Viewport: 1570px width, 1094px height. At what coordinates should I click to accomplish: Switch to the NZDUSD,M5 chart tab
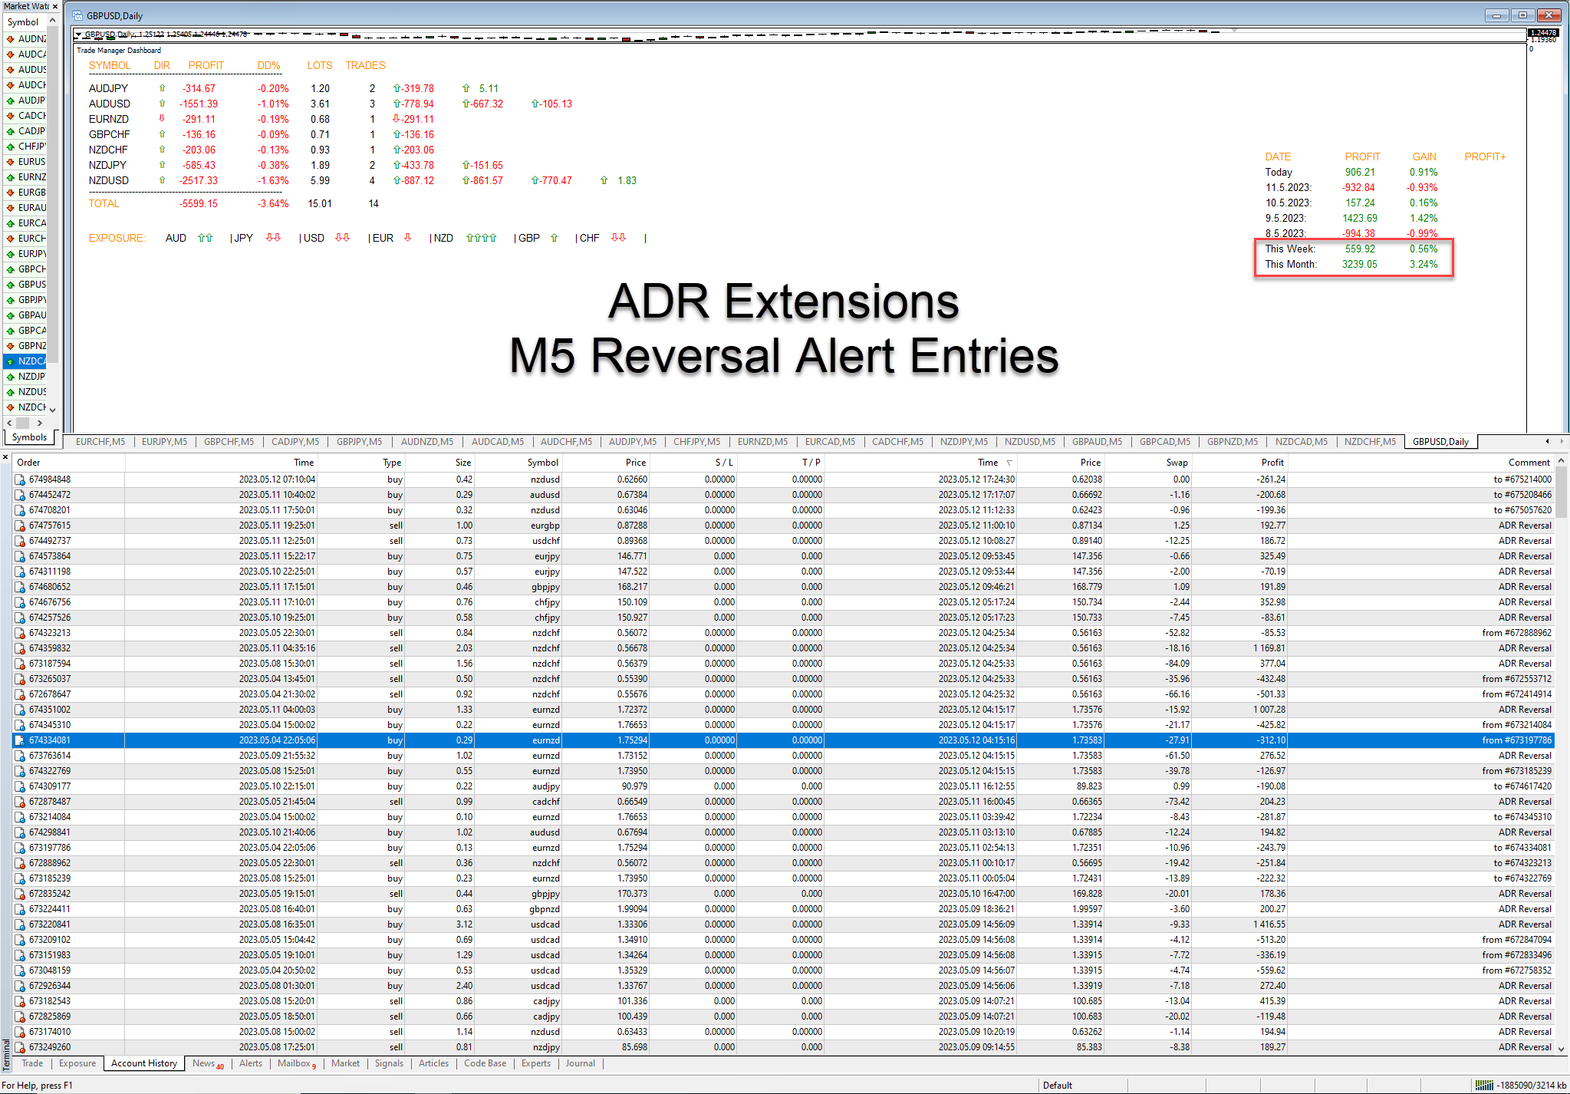pyautogui.click(x=1030, y=442)
